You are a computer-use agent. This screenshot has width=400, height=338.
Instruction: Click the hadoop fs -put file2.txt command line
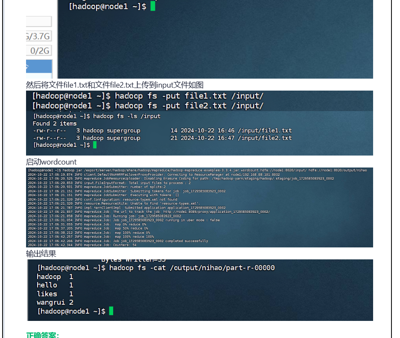point(148,106)
